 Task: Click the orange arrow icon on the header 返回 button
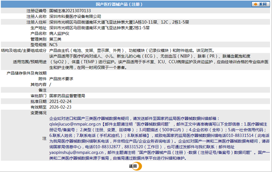click(x=256, y=4)
